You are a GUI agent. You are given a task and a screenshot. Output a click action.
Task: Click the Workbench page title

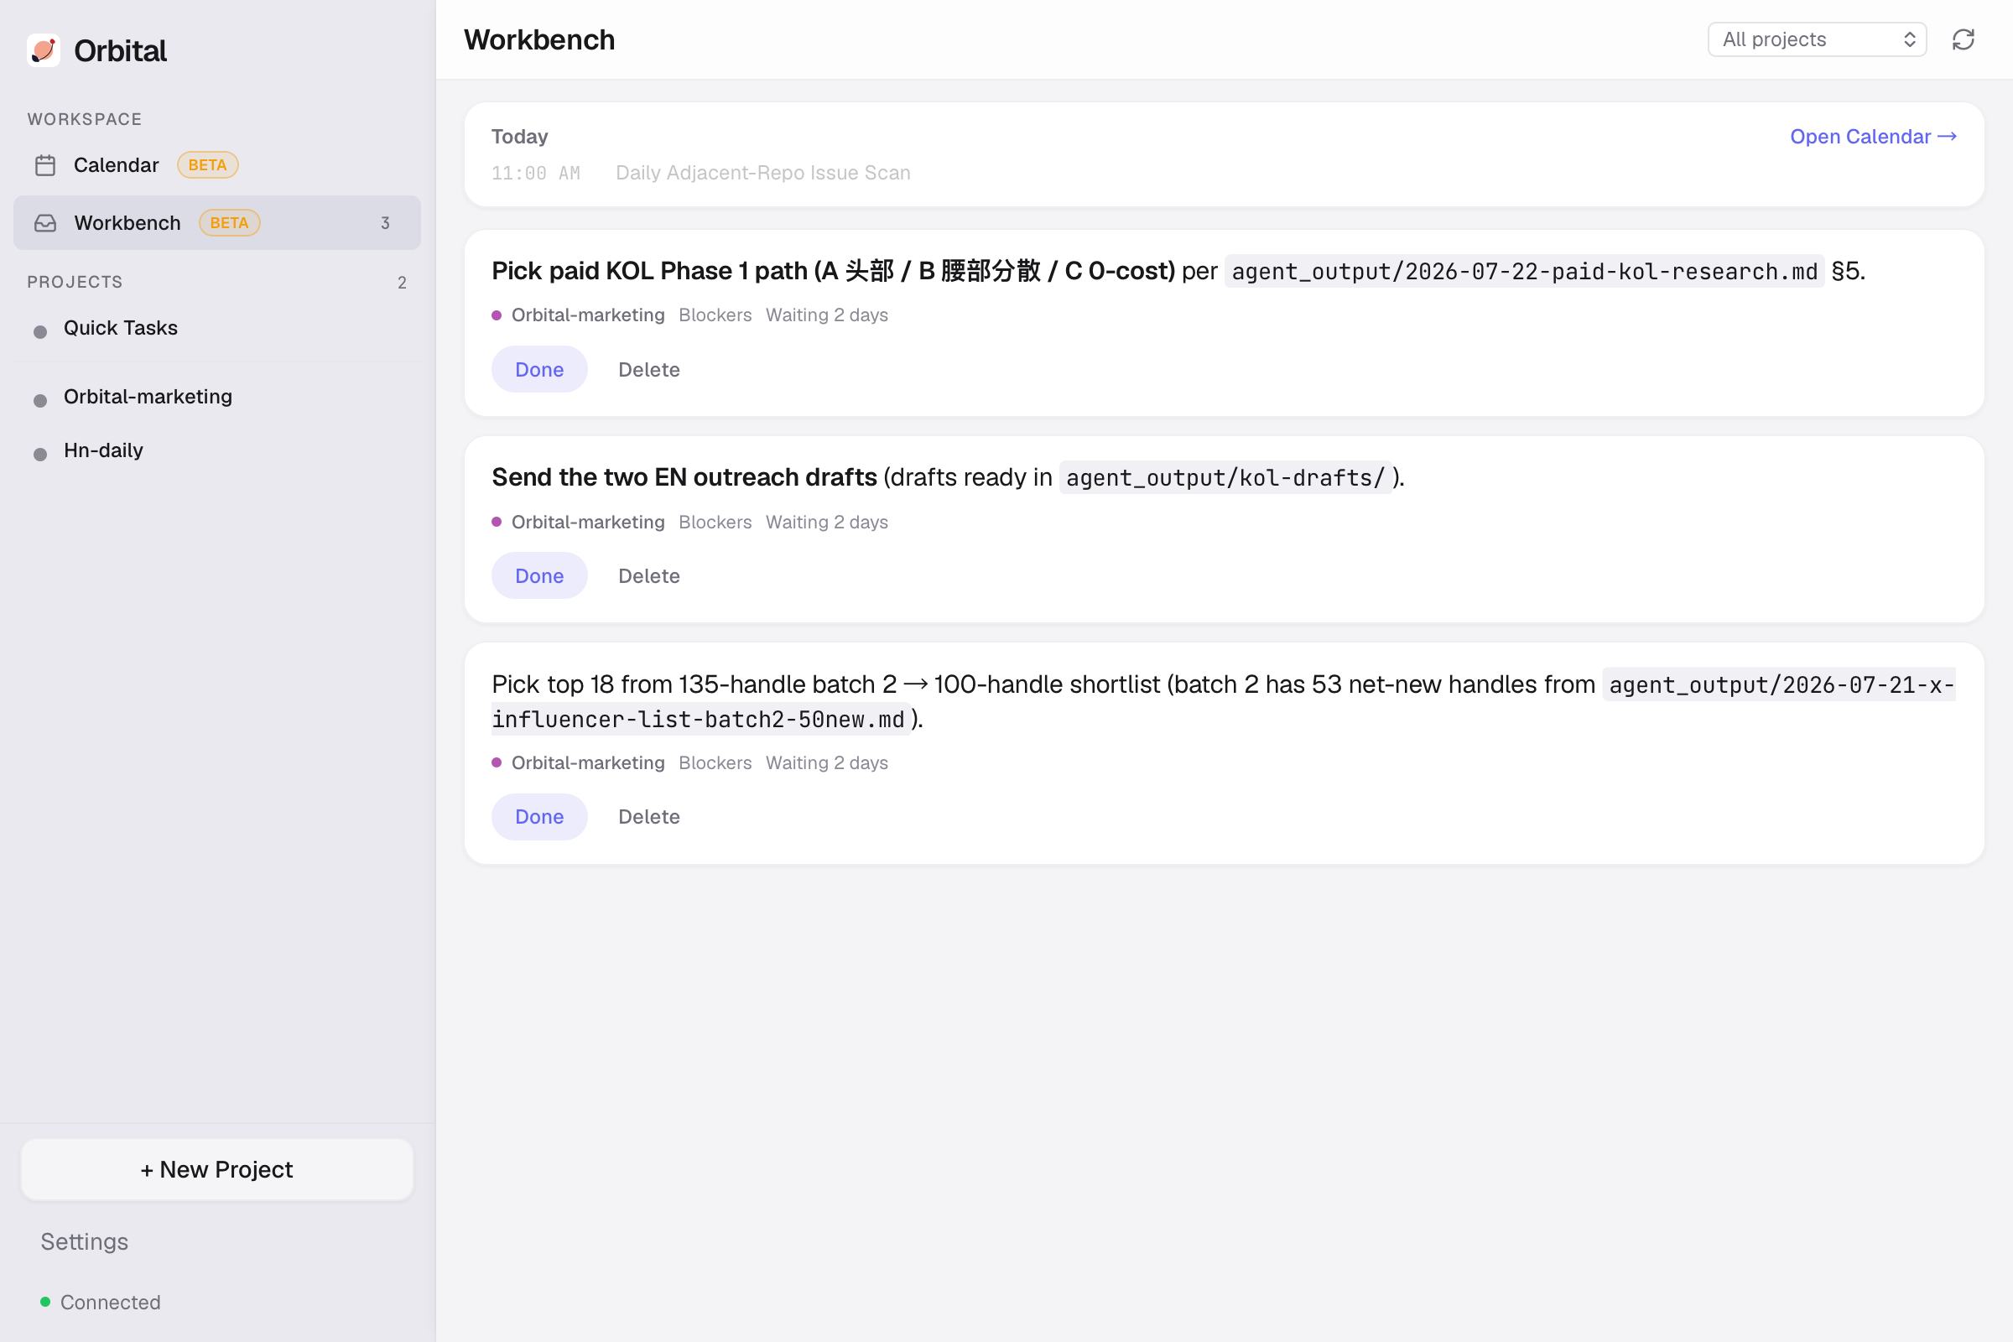pyautogui.click(x=539, y=39)
